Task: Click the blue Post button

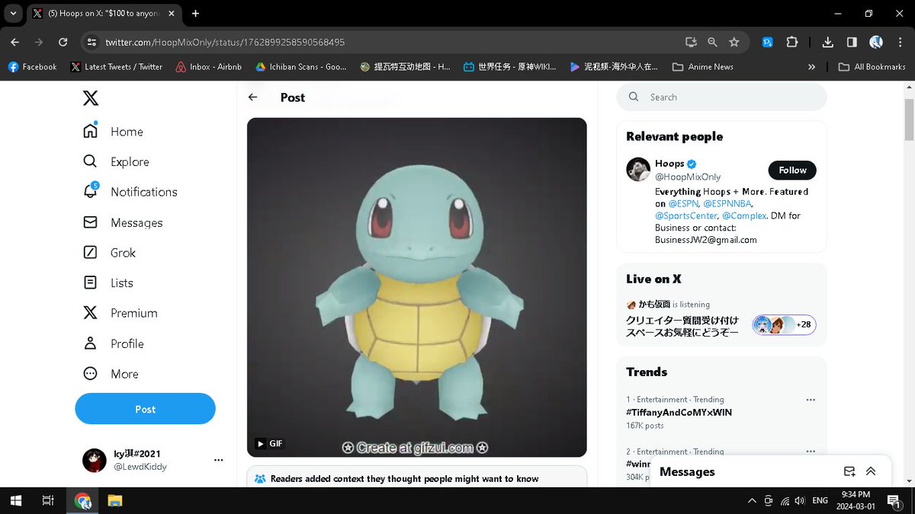Action: (x=145, y=409)
